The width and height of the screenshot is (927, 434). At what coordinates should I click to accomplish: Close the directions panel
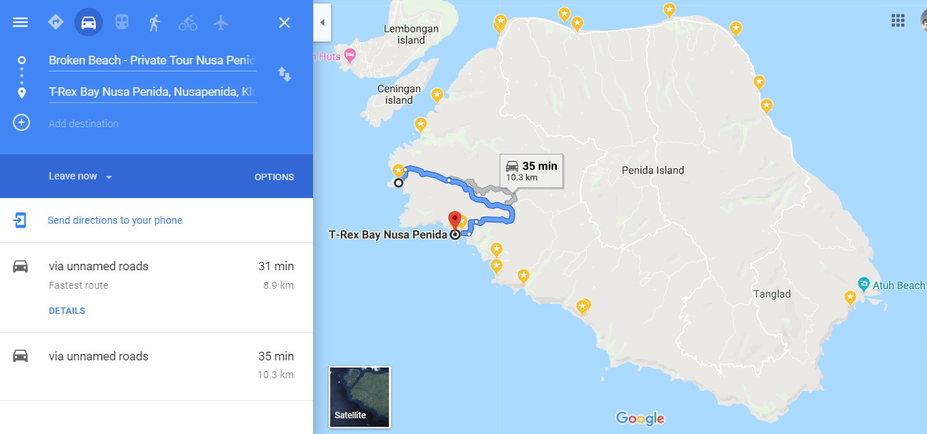tap(284, 23)
